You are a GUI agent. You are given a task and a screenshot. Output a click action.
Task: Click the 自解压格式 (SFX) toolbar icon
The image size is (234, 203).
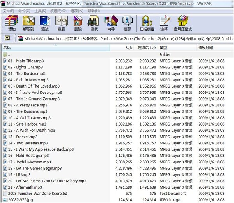[183, 21]
